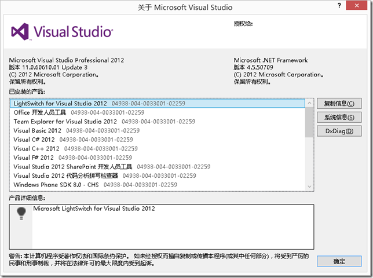The width and height of the screenshot is (373, 278).
Task: Close the About Visual Studio dialog
Action: (x=357, y=5)
